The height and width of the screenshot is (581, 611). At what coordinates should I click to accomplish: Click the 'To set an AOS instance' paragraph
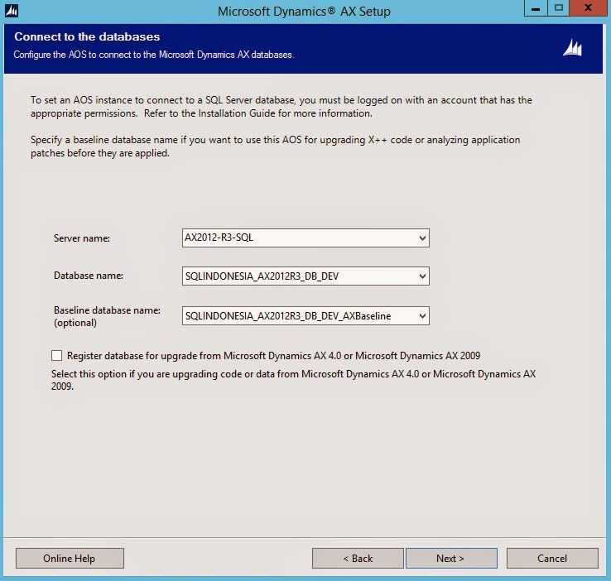[281, 107]
